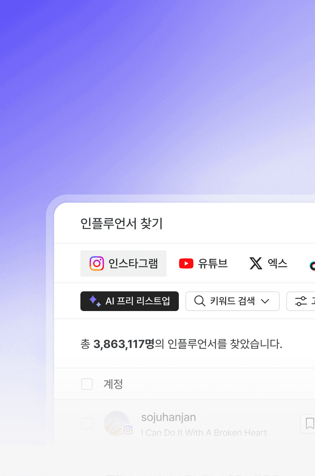Screen dimensions: 315x476
Task: Click the sojuhanjan profile avatar
Action: click(x=116, y=423)
